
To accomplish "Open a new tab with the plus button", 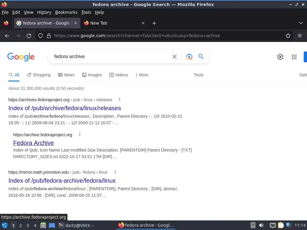I will point(154,23).
